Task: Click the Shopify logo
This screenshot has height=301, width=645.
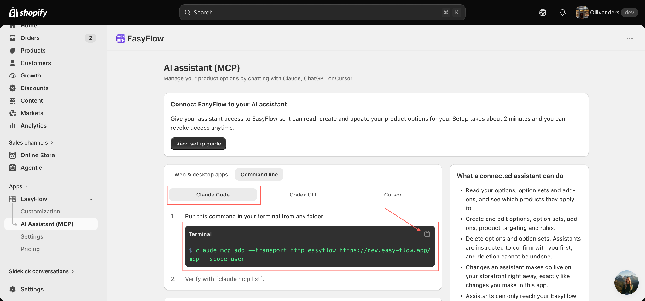Action: [28, 13]
